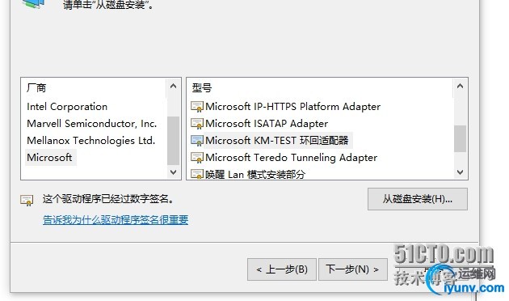Click the 型号 list scrollbar thumb
The height and width of the screenshot is (301, 509).
click(x=460, y=139)
